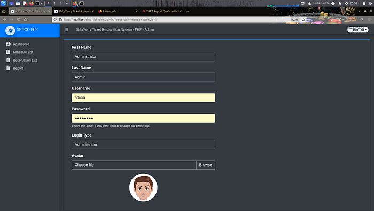Close the VAPT Report Guide tab
The image size is (374, 211).
pyautogui.click(x=181, y=11)
